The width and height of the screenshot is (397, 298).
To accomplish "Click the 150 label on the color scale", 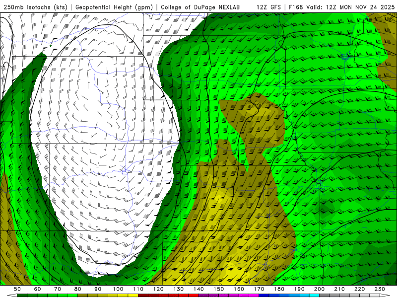I will pos(219,289).
